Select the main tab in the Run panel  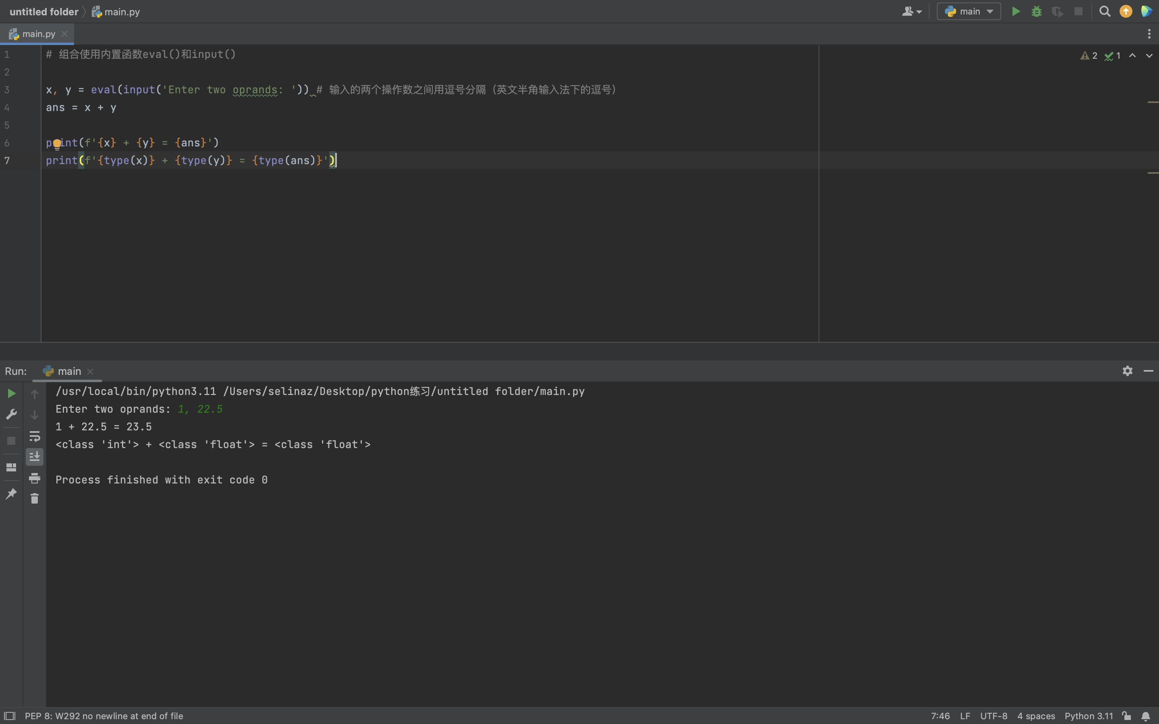(x=69, y=372)
